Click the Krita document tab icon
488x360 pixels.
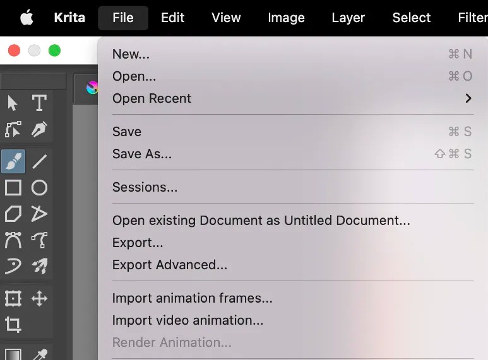92,88
